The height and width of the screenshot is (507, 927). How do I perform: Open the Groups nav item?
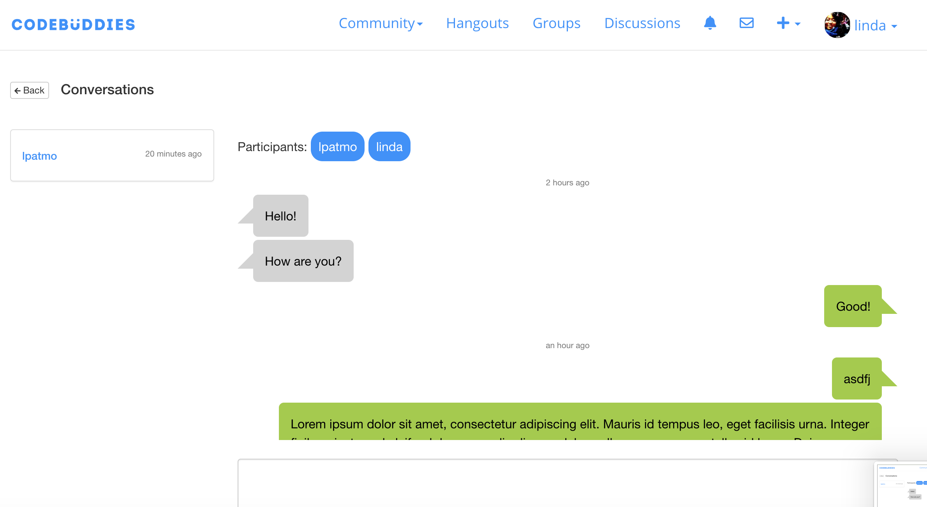click(557, 23)
